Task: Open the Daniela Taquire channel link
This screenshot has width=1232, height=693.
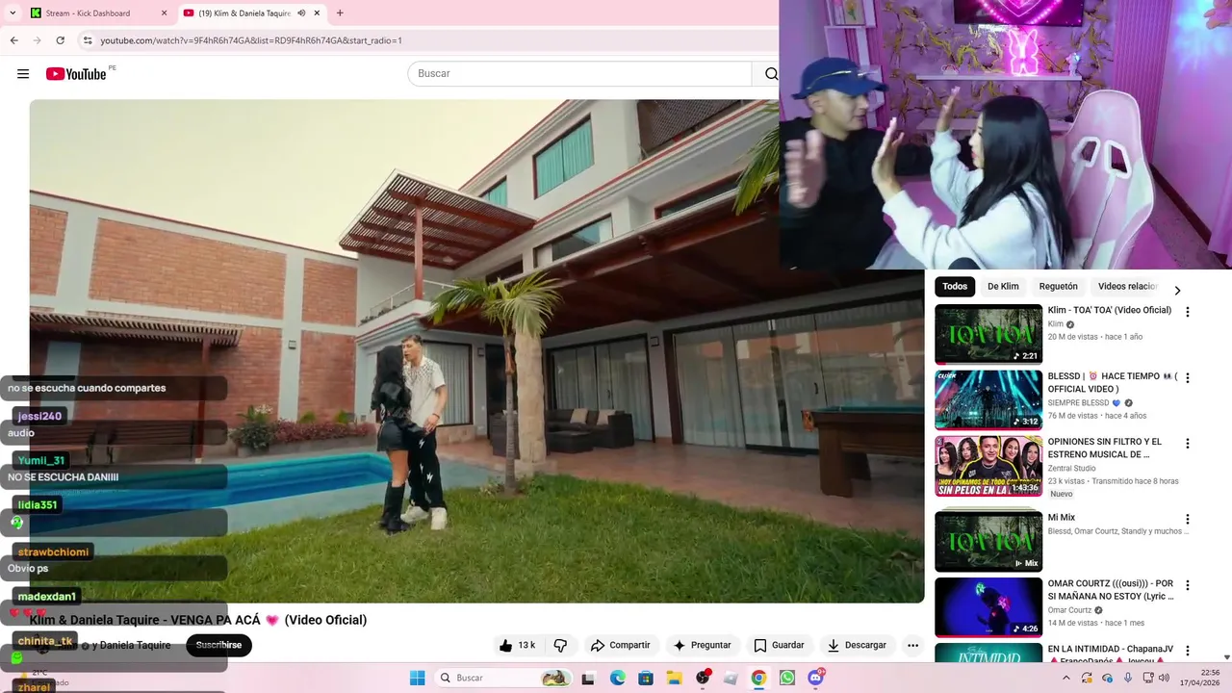Action: pos(136,645)
